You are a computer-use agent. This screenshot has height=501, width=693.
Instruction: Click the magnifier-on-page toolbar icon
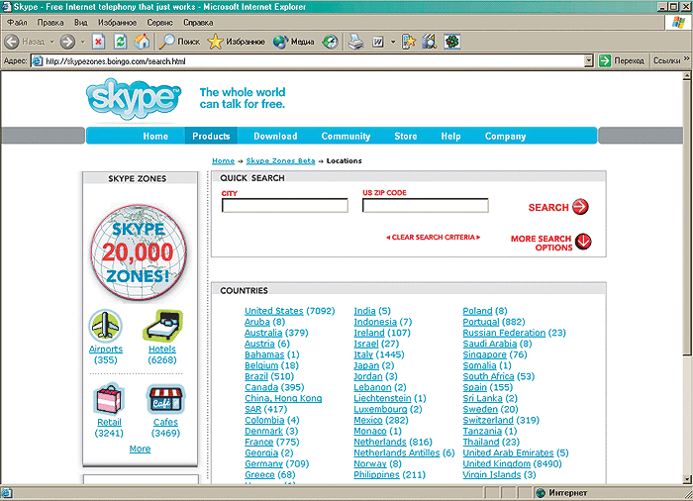click(x=430, y=42)
